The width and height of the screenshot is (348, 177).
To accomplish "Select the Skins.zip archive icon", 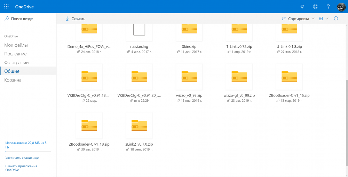I will click(x=189, y=29).
